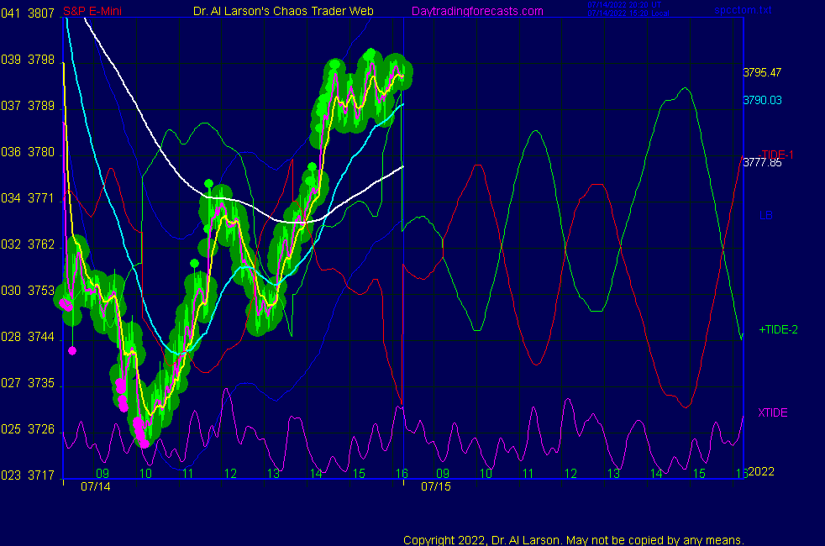Click the isolated magenta dot below 3744
The image size is (825, 546).
(72, 351)
